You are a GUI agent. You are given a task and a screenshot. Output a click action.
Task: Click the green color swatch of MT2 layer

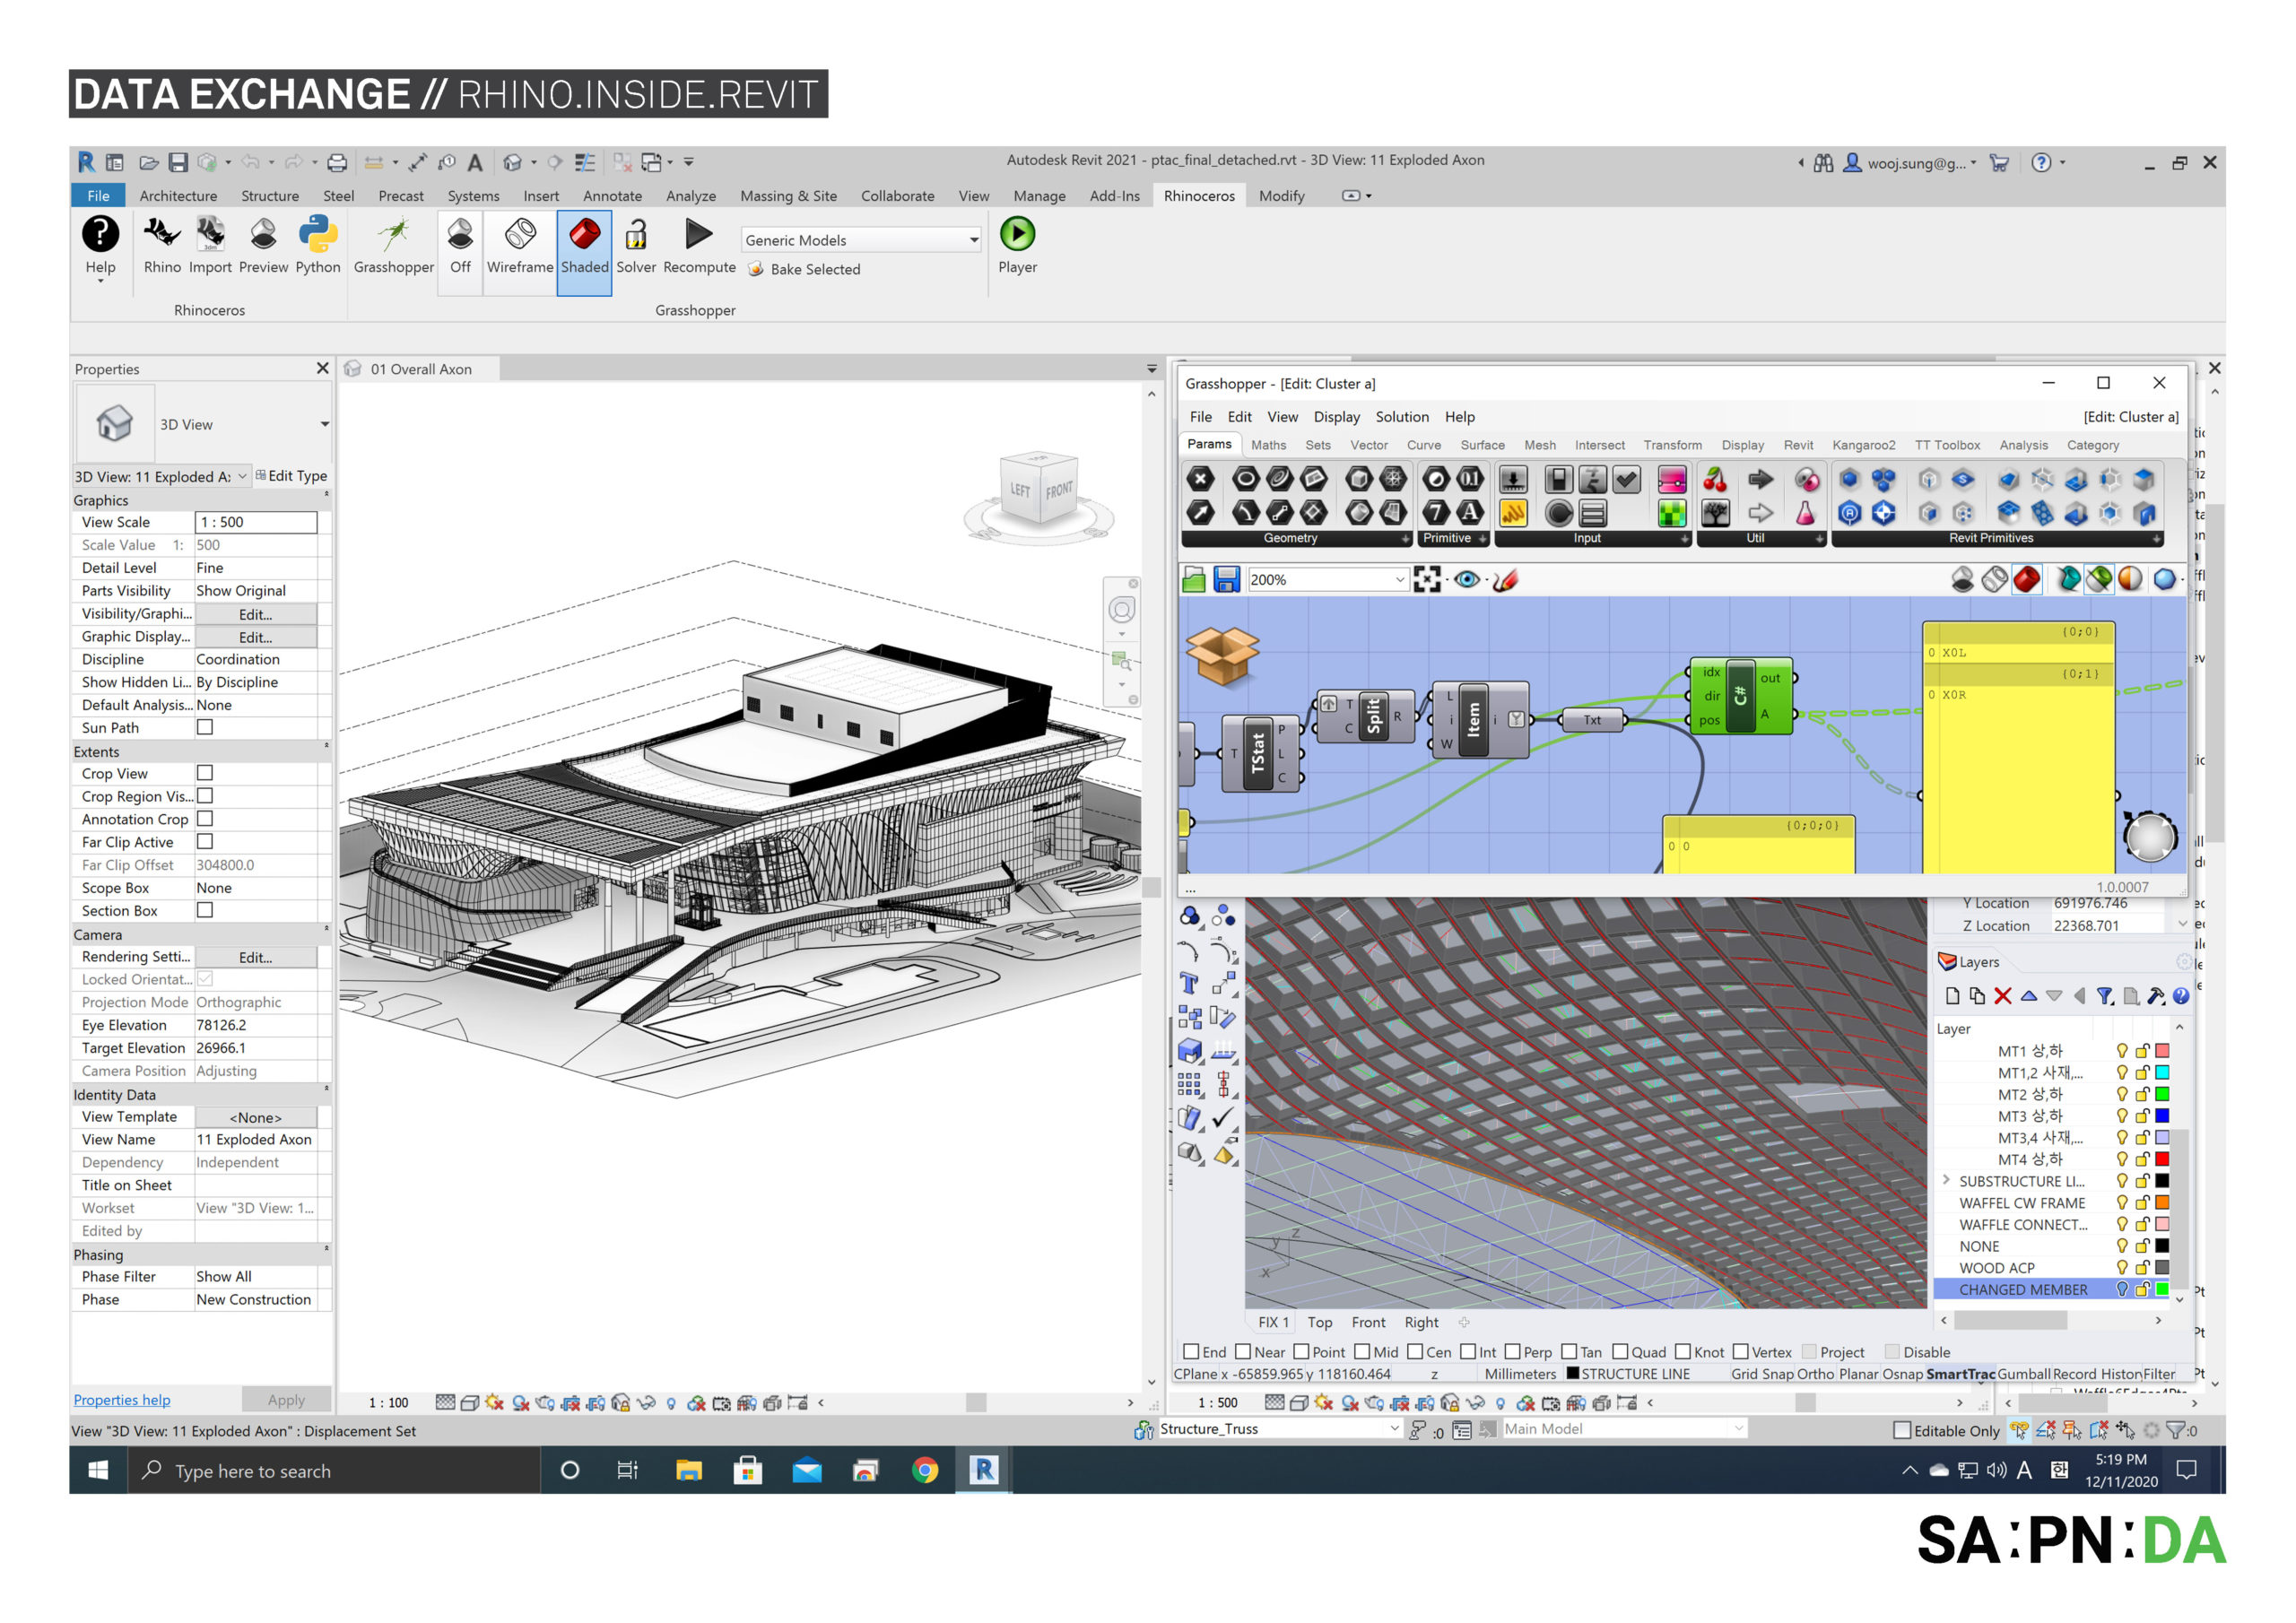(2161, 1094)
